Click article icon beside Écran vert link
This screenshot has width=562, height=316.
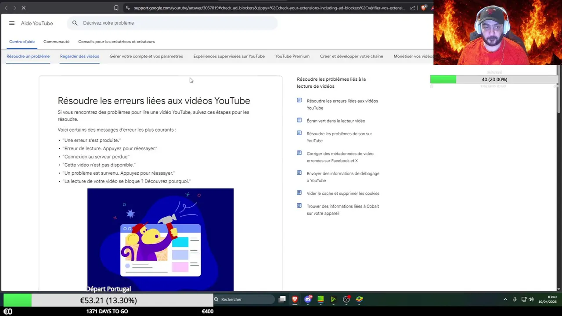tap(299, 120)
